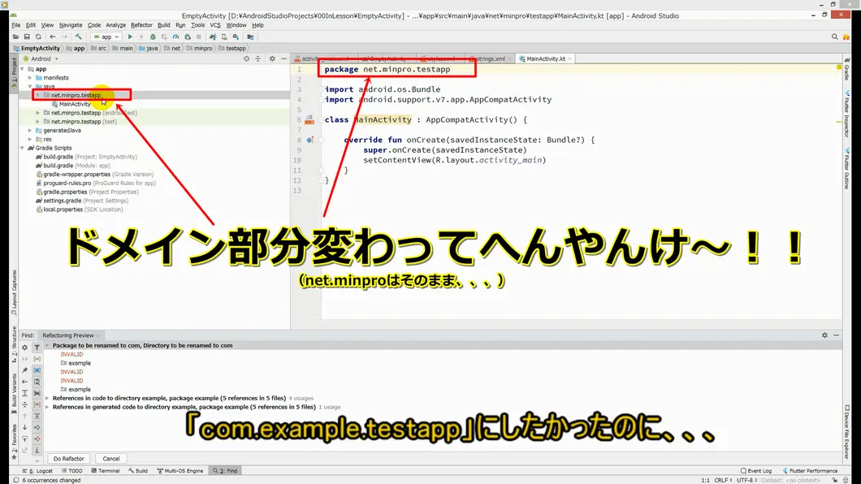The width and height of the screenshot is (861, 484).
Task: Click the Make Project hammer icon
Action: pos(79,37)
